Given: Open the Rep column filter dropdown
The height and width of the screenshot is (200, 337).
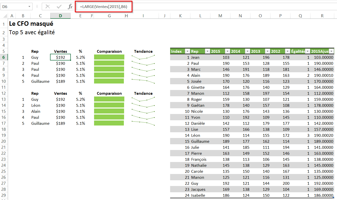Looking at the screenshot, I should 207,51.
